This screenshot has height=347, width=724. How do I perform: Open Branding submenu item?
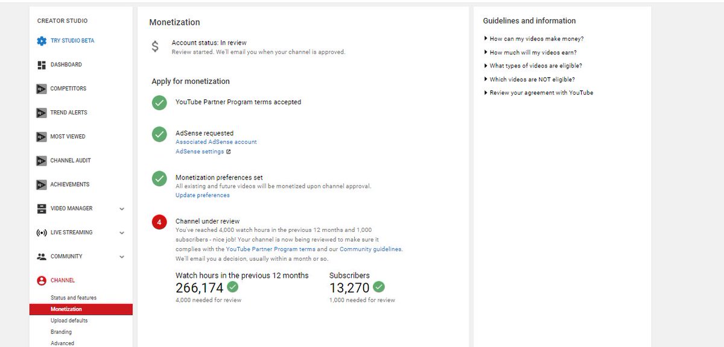coord(61,332)
